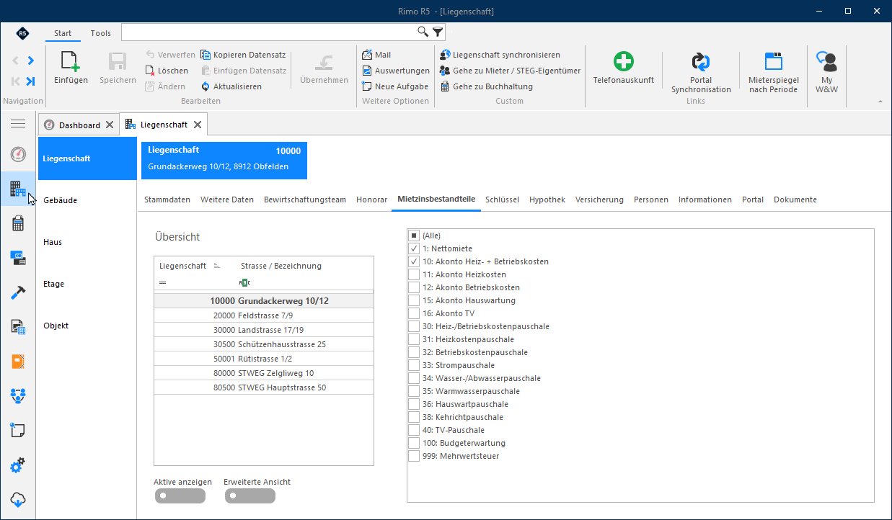Open the hamburger sidebar menu

[x=18, y=124]
